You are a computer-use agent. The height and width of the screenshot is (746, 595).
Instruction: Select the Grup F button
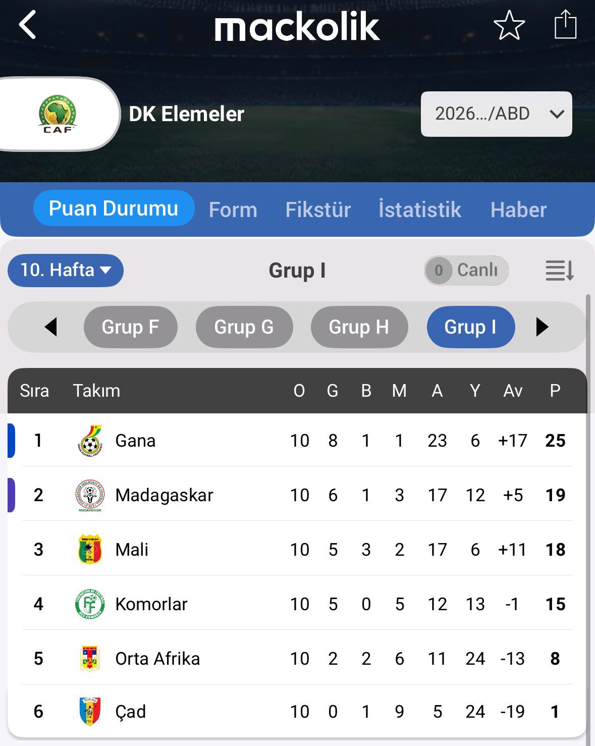click(130, 327)
